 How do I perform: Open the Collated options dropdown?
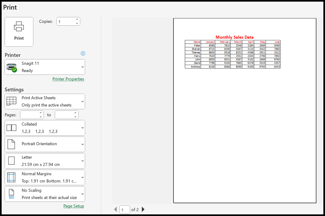click(82, 128)
